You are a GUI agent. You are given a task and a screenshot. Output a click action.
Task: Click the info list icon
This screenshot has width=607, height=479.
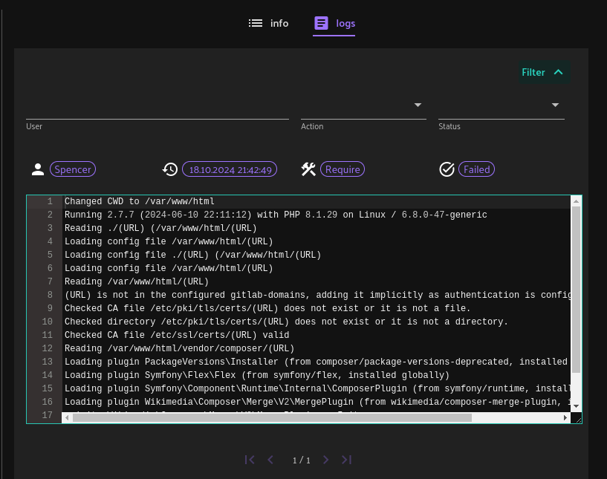pyautogui.click(x=256, y=23)
